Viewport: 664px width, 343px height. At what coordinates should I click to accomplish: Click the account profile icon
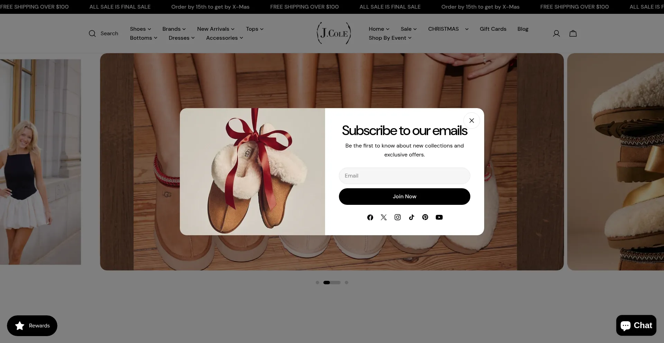pos(556,33)
